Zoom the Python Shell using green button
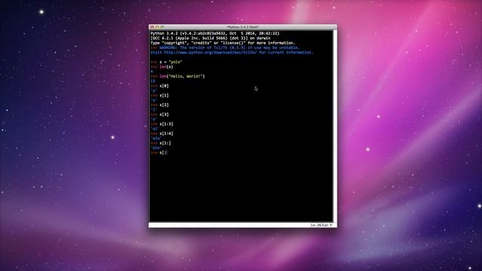The image size is (482, 271). 162,27
